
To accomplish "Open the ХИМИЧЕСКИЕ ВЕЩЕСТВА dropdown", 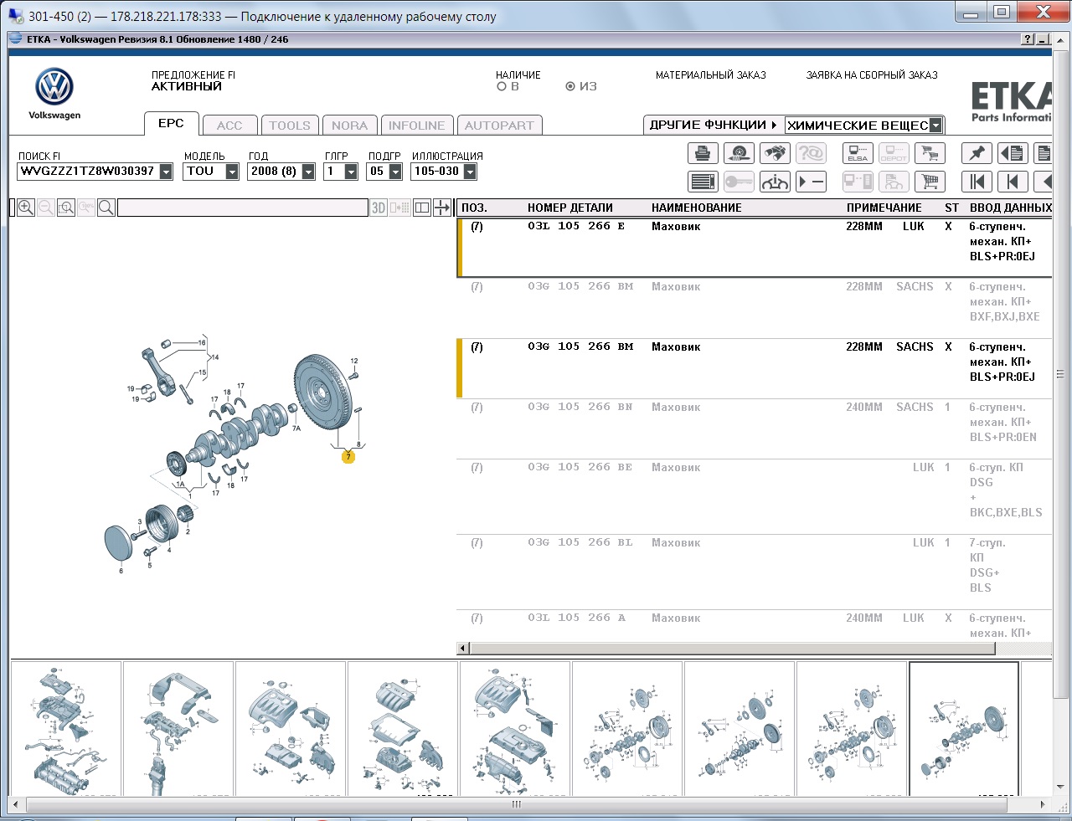I will [x=935, y=126].
